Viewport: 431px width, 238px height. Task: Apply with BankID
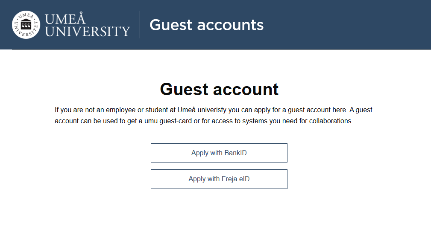coord(219,153)
